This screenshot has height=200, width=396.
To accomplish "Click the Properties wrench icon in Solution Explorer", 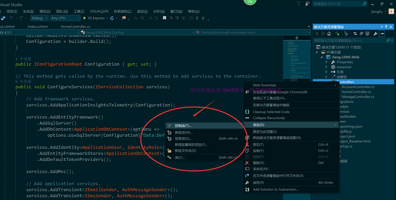I will 376,34.
